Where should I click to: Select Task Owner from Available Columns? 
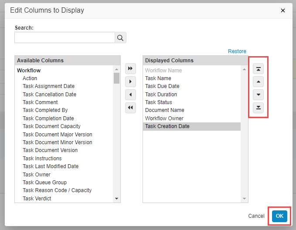37,174
